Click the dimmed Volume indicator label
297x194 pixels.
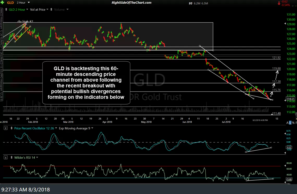tap(59, 9)
